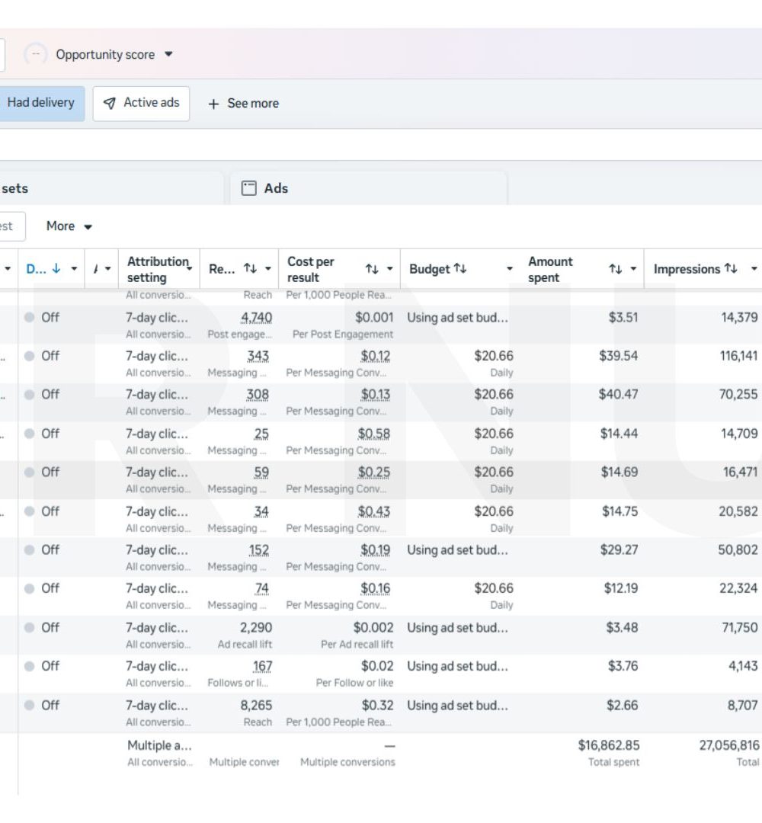762x823 pixels.
Task: Sort the Cost per result column
Action: coord(372,269)
